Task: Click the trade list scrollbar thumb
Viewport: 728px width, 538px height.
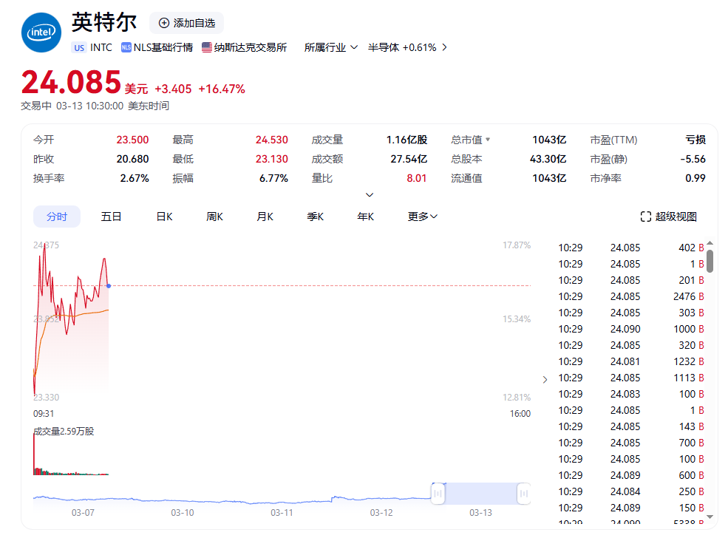Action: (710, 261)
